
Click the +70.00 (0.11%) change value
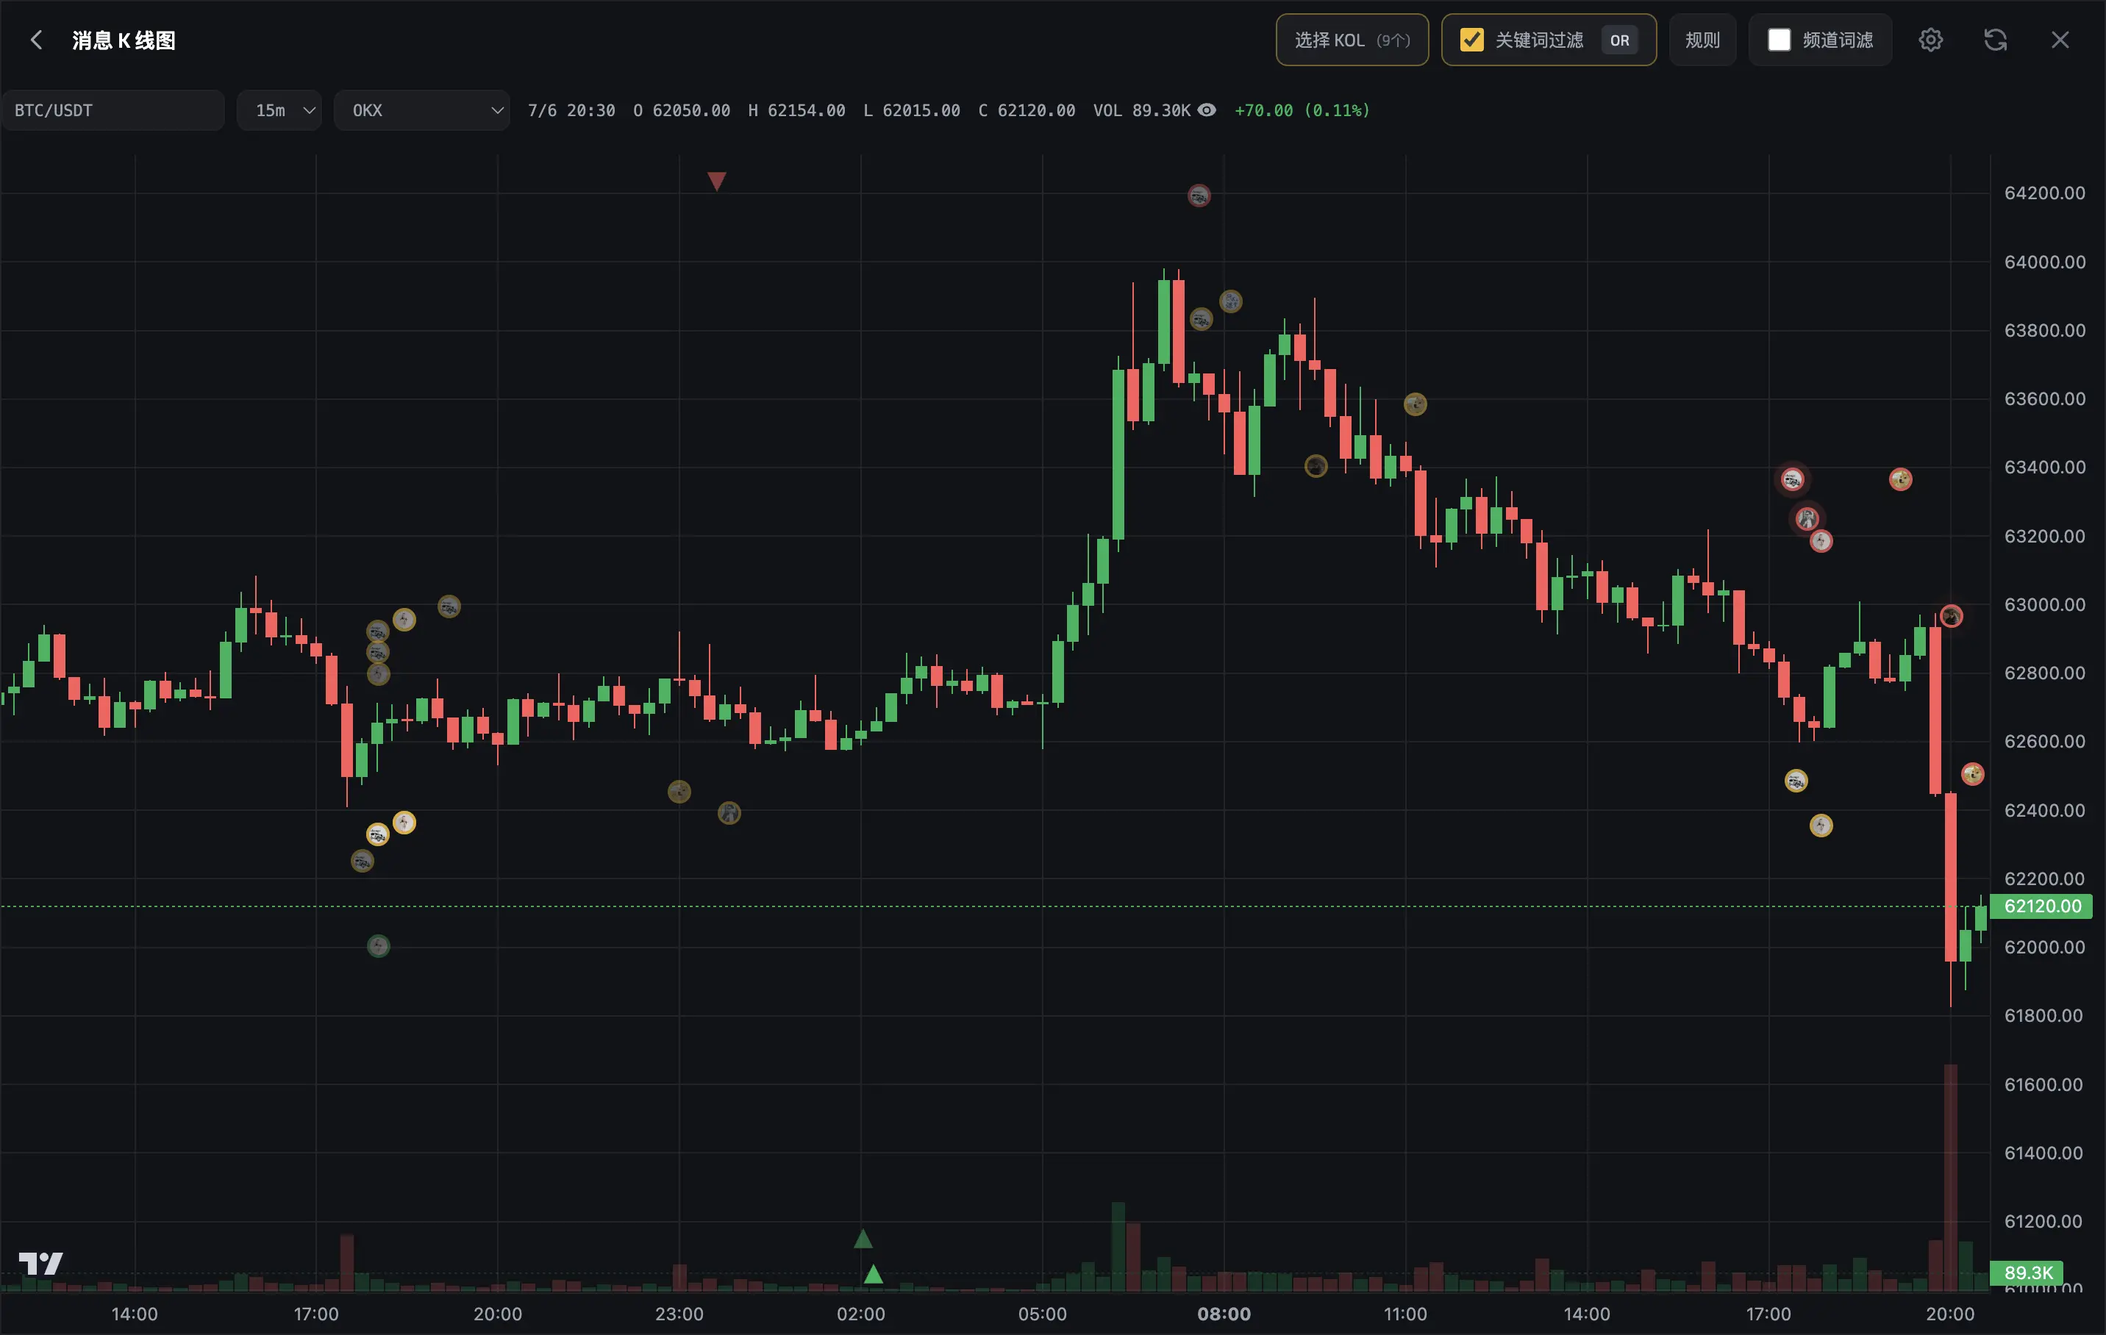tap(1302, 110)
